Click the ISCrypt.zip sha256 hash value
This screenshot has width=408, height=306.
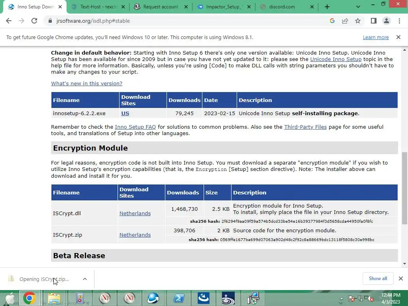[297, 239]
